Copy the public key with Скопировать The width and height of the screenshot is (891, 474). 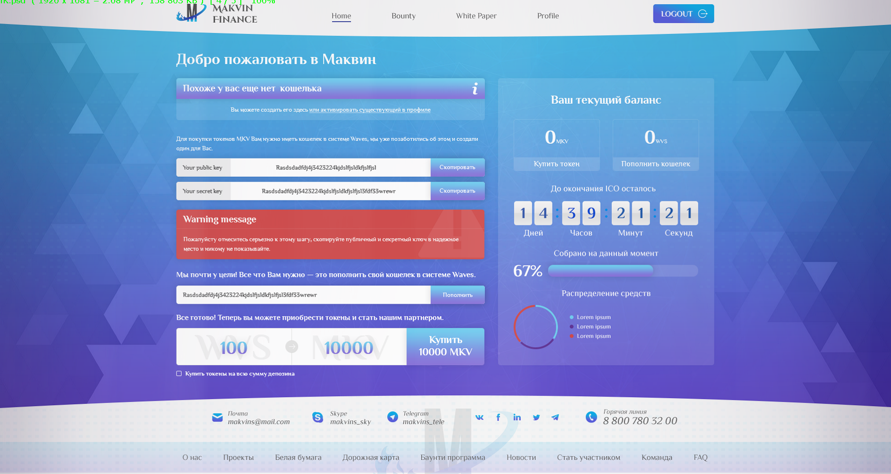coord(458,167)
